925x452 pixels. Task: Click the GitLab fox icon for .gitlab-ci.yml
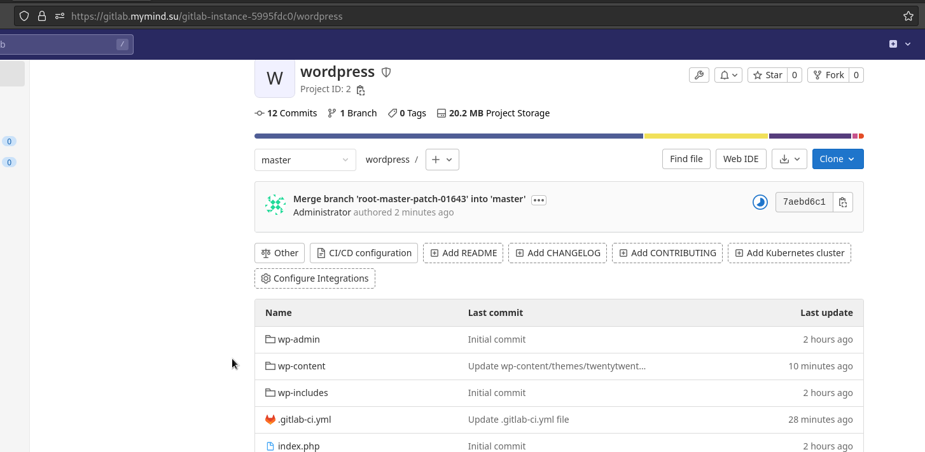tap(270, 420)
